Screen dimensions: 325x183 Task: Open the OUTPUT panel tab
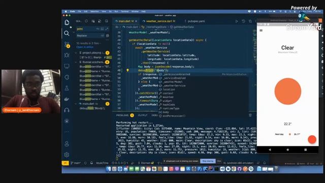[143, 115]
